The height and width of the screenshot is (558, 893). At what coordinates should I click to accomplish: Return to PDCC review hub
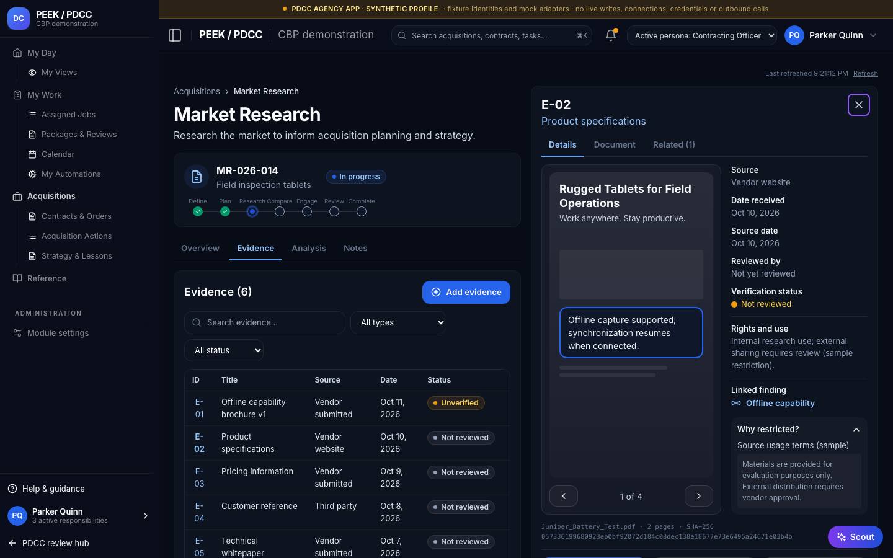click(50, 543)
